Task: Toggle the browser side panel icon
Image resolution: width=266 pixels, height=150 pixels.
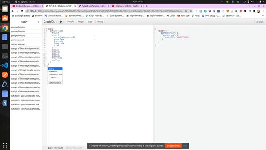Action: click(254, 11)
